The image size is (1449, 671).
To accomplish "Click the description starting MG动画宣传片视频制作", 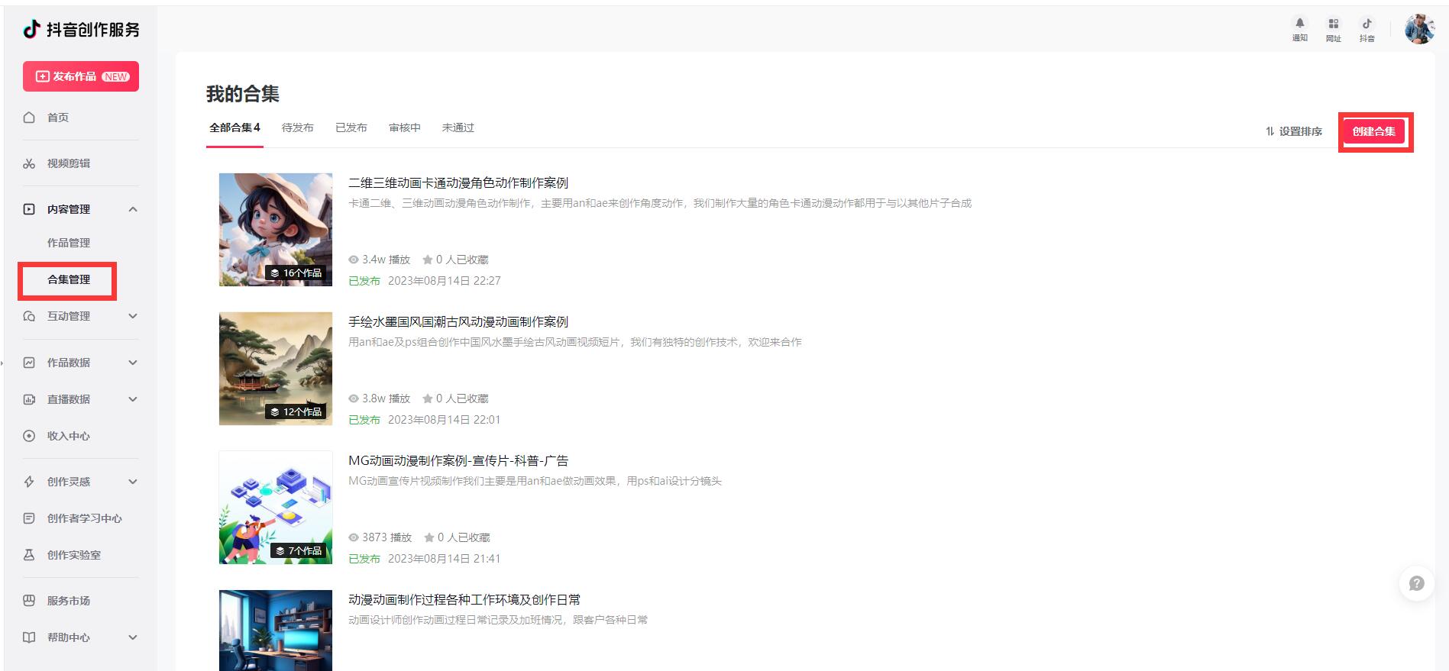I will 535,481.
